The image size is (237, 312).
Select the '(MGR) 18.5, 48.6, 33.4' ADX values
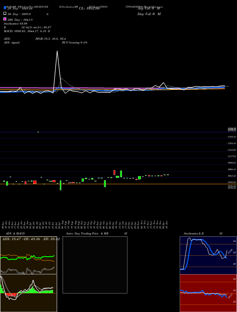tap(50, 39)
